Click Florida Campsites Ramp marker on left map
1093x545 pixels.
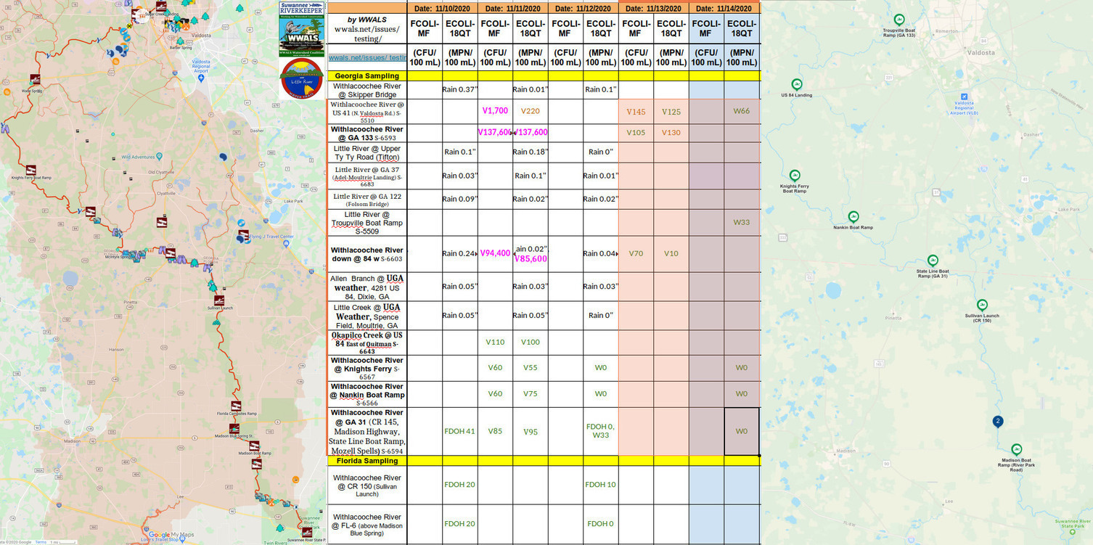click(x=236, y=406)
